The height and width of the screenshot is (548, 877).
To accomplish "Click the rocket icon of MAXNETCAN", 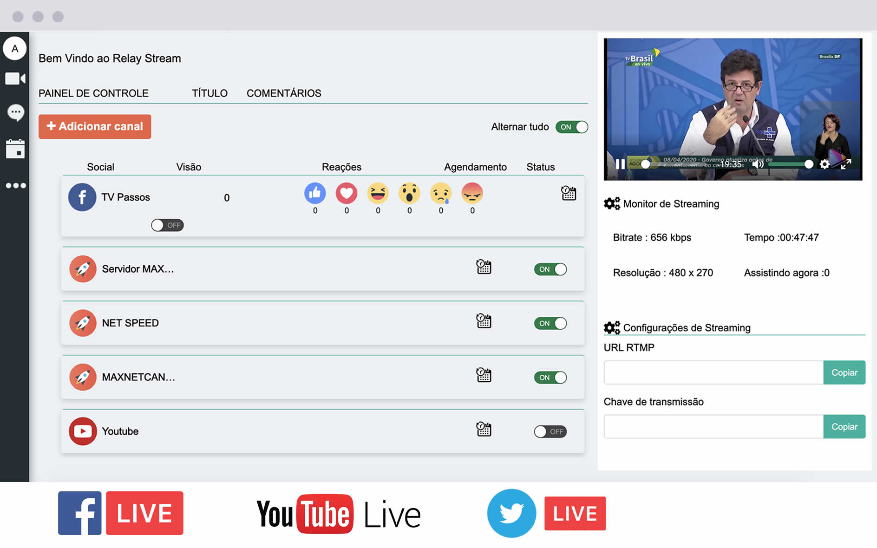I will [x=83, y=377].
